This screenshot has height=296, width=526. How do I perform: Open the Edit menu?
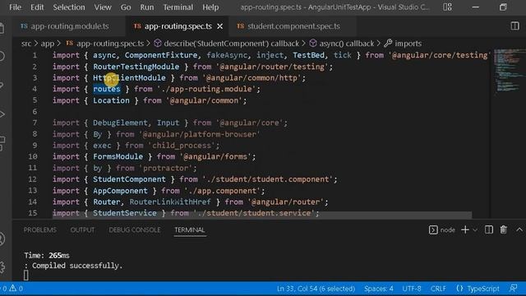(x=37, y=7)
